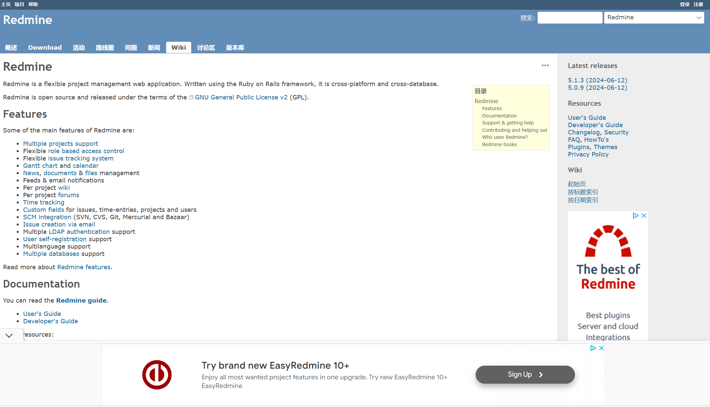Click the 注册 register icon link

[x=698, y=4]
